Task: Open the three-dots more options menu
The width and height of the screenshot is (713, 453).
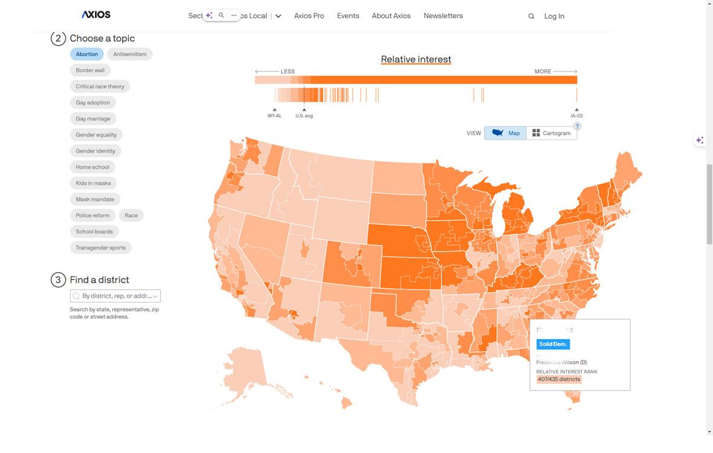Action: click(234, 15)
